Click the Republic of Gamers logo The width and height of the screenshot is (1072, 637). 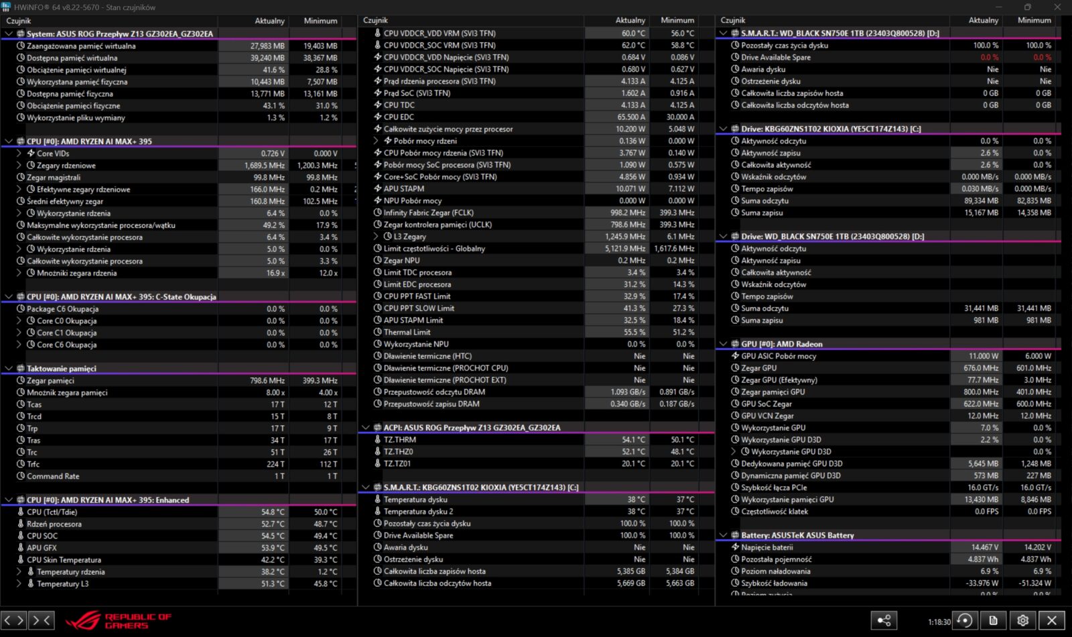(119, 620)
